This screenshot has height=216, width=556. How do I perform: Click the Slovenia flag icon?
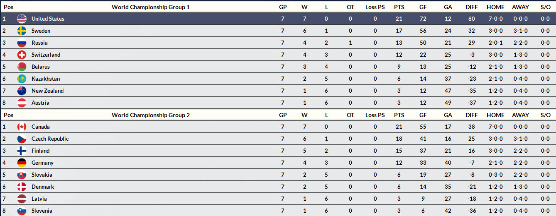click(22, 211)
